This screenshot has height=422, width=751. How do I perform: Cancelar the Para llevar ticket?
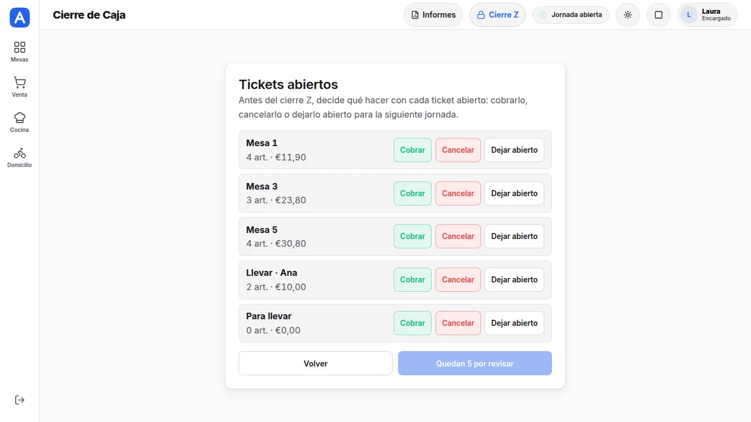(x=458, y=323)
